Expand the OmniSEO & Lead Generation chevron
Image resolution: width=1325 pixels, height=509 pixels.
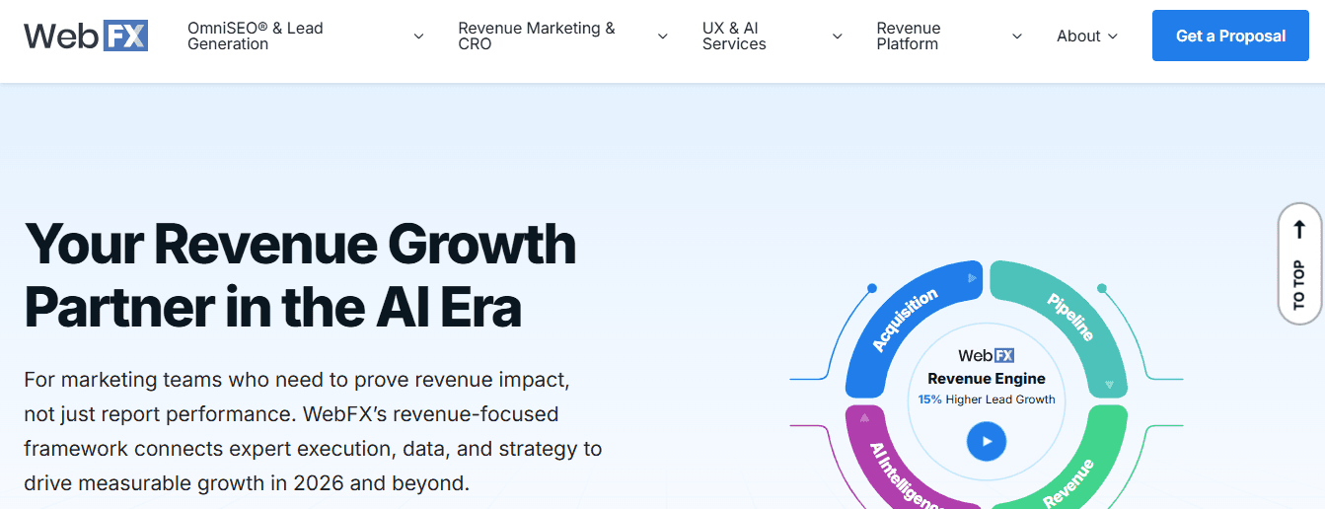click(418, 36)
